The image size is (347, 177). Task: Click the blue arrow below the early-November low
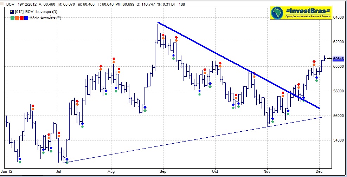272,118
